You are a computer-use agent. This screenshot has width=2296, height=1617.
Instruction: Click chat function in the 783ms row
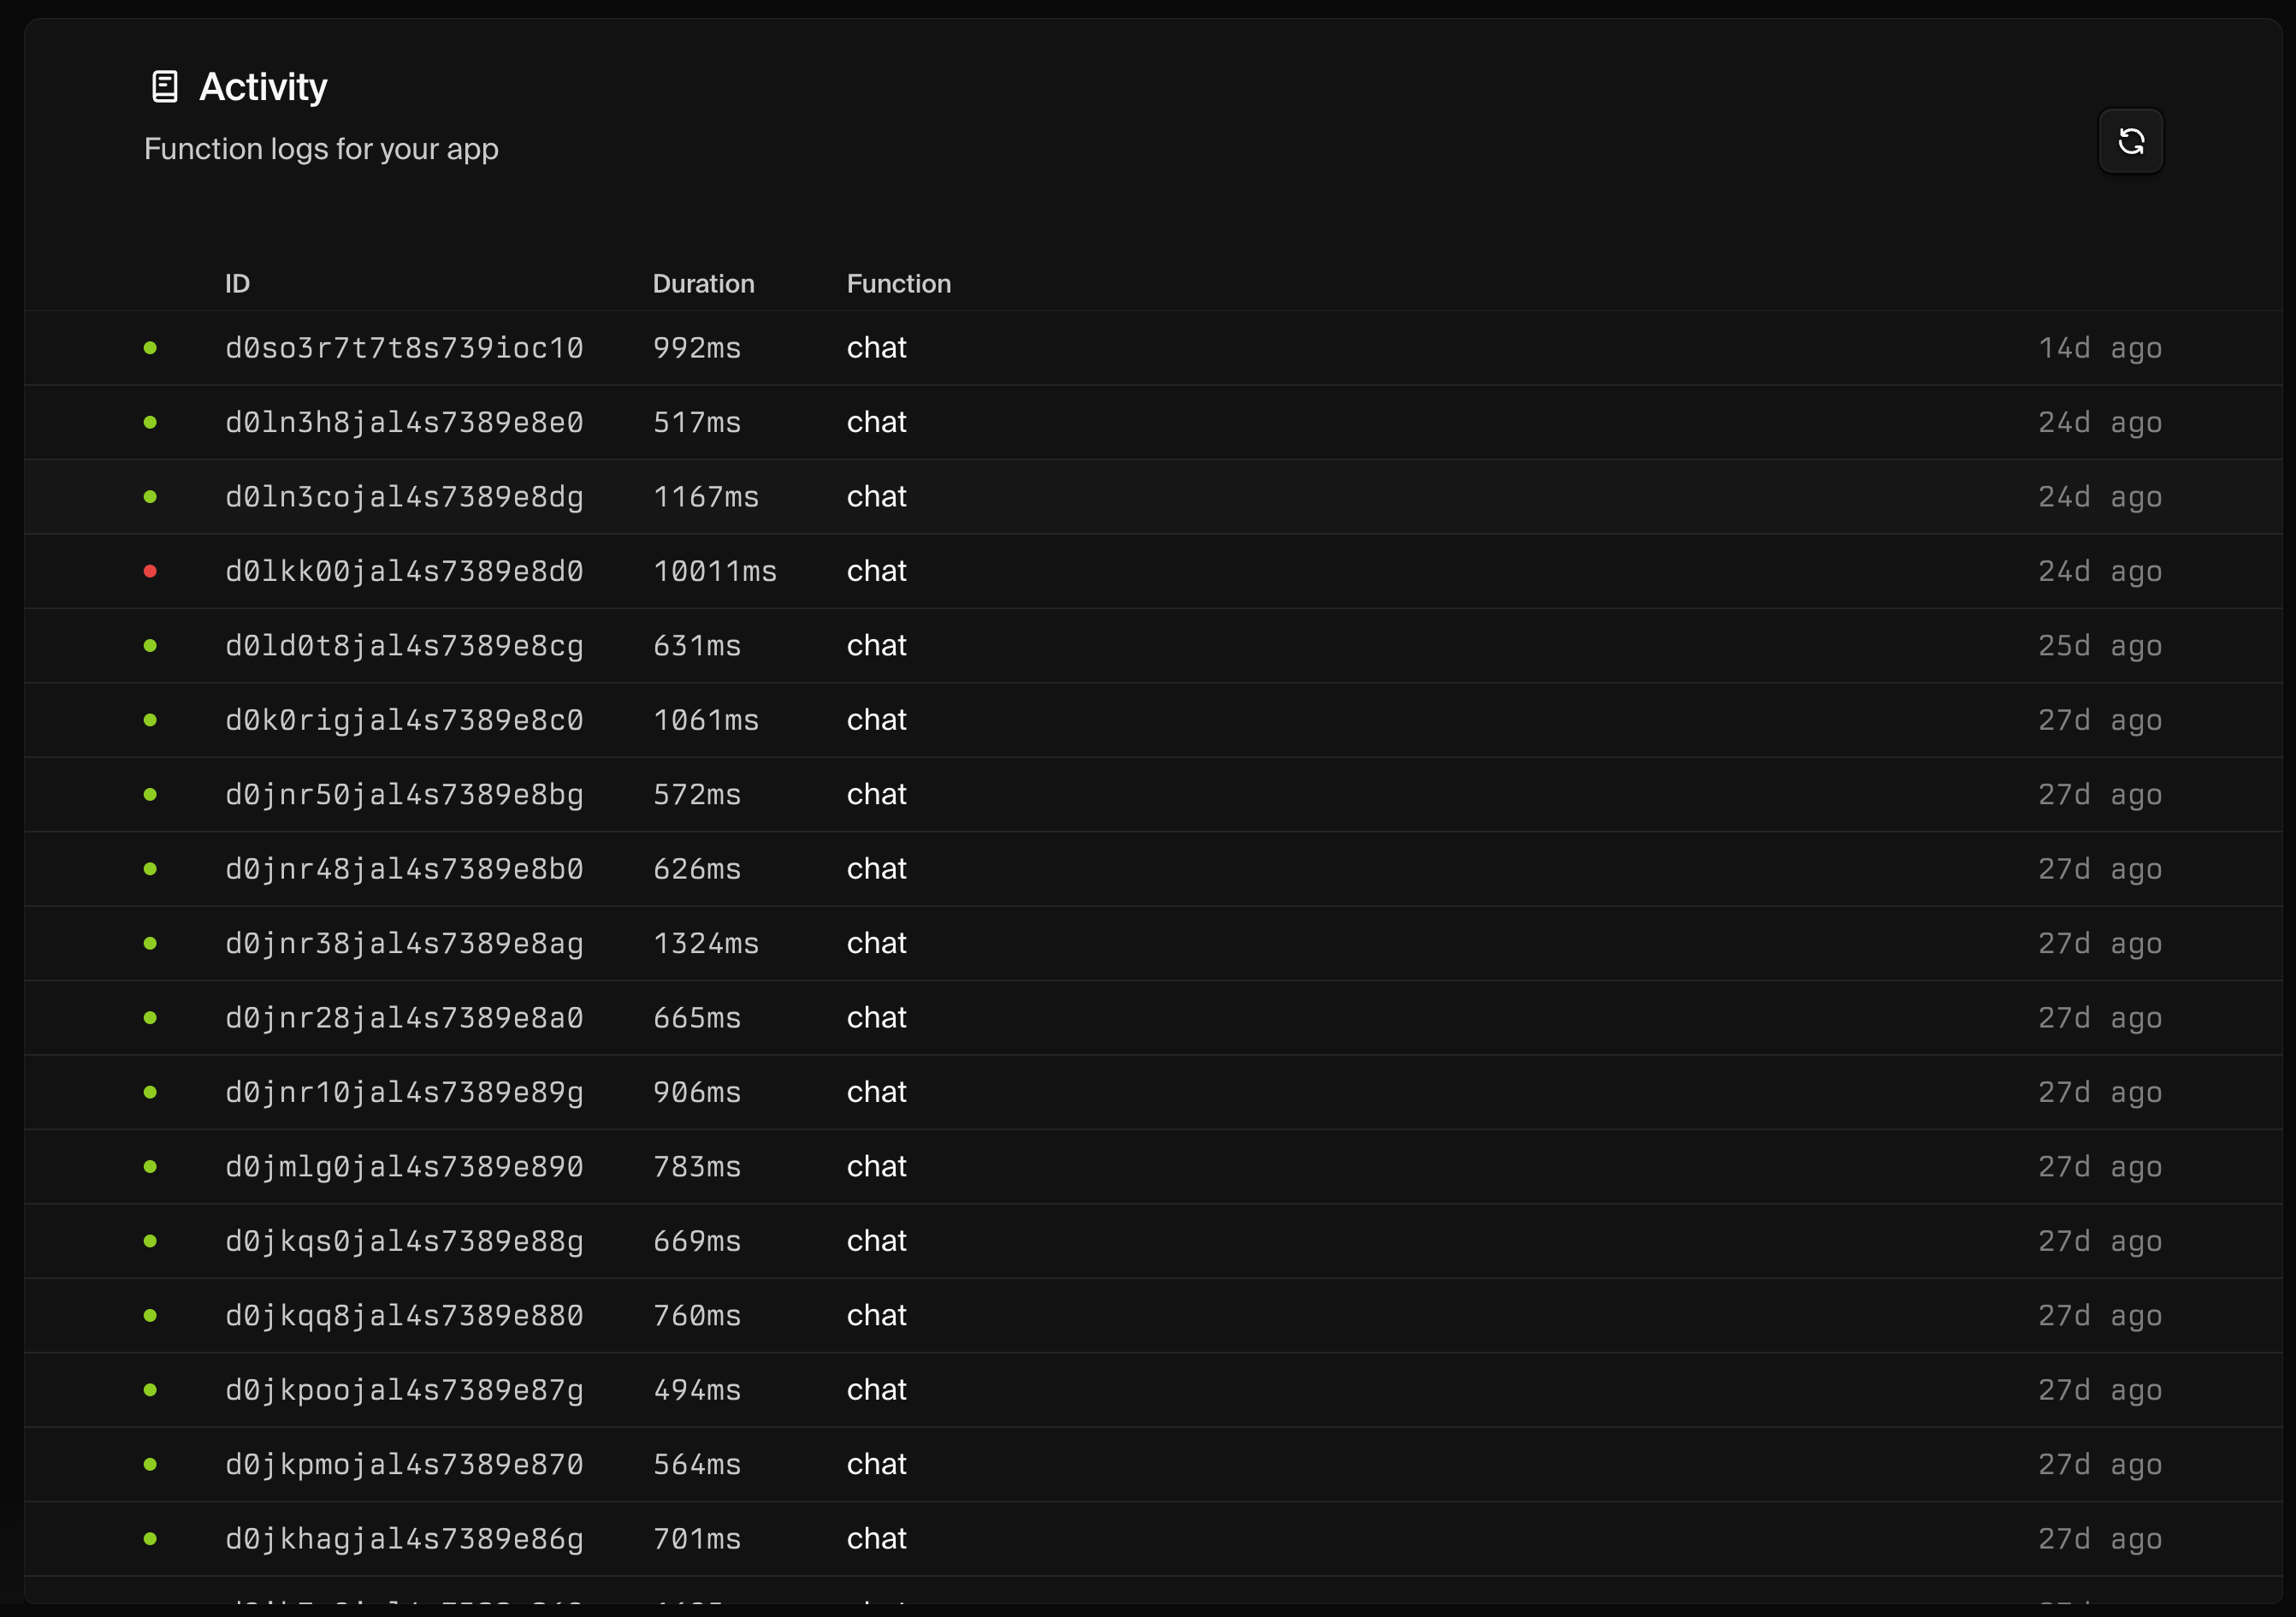tap(876, 1166)
